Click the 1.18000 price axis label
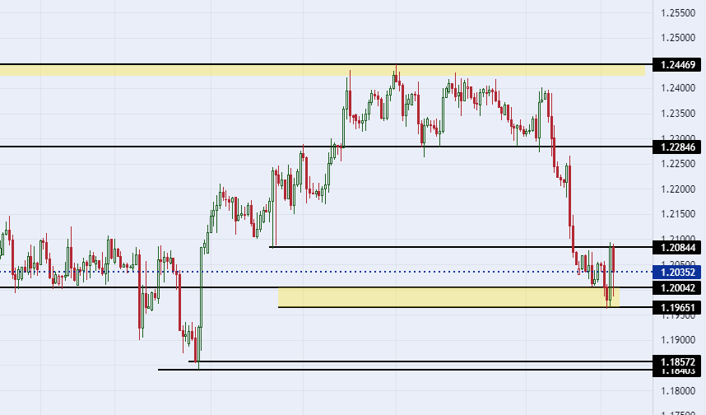This screenshot has width=706, height=415. (678, 391)
